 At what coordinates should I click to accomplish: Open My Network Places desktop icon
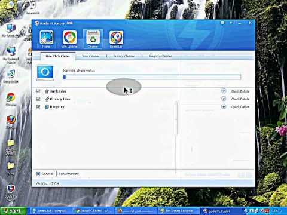11,55
